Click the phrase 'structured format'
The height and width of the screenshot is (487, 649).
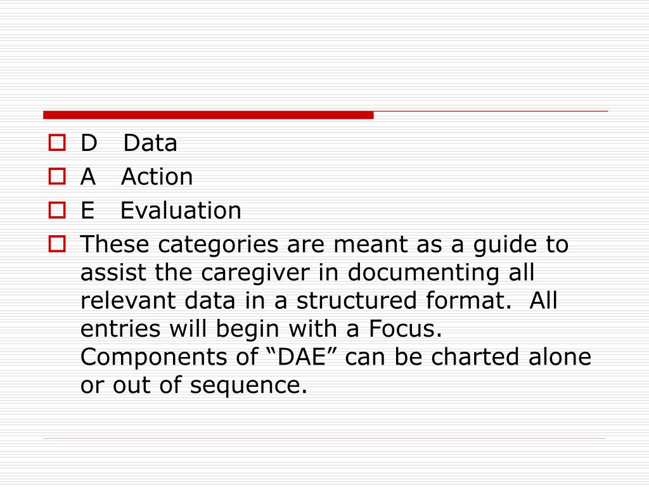point(401,300)
